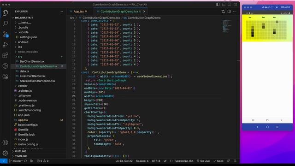Image resolution: width=295 pixels, height=166 pixels.
Task: Open editor more actions menu
Action: [x=235, y=12]
